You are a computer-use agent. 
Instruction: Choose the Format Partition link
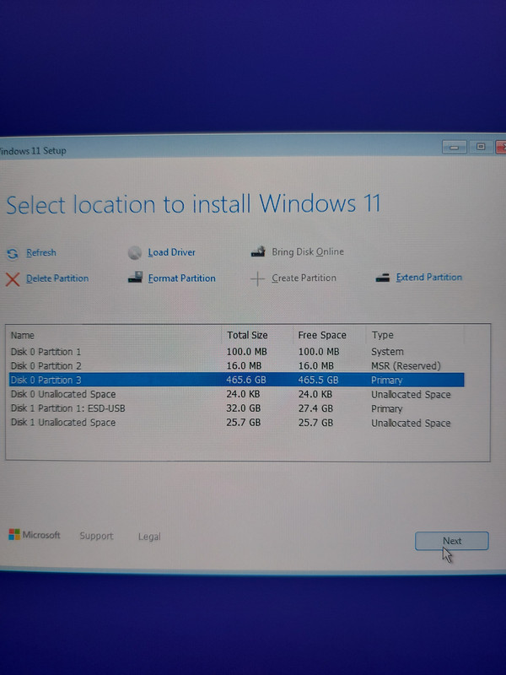[181, 278]
